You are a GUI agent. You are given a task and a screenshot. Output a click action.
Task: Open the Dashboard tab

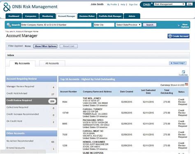pos(14,16)
